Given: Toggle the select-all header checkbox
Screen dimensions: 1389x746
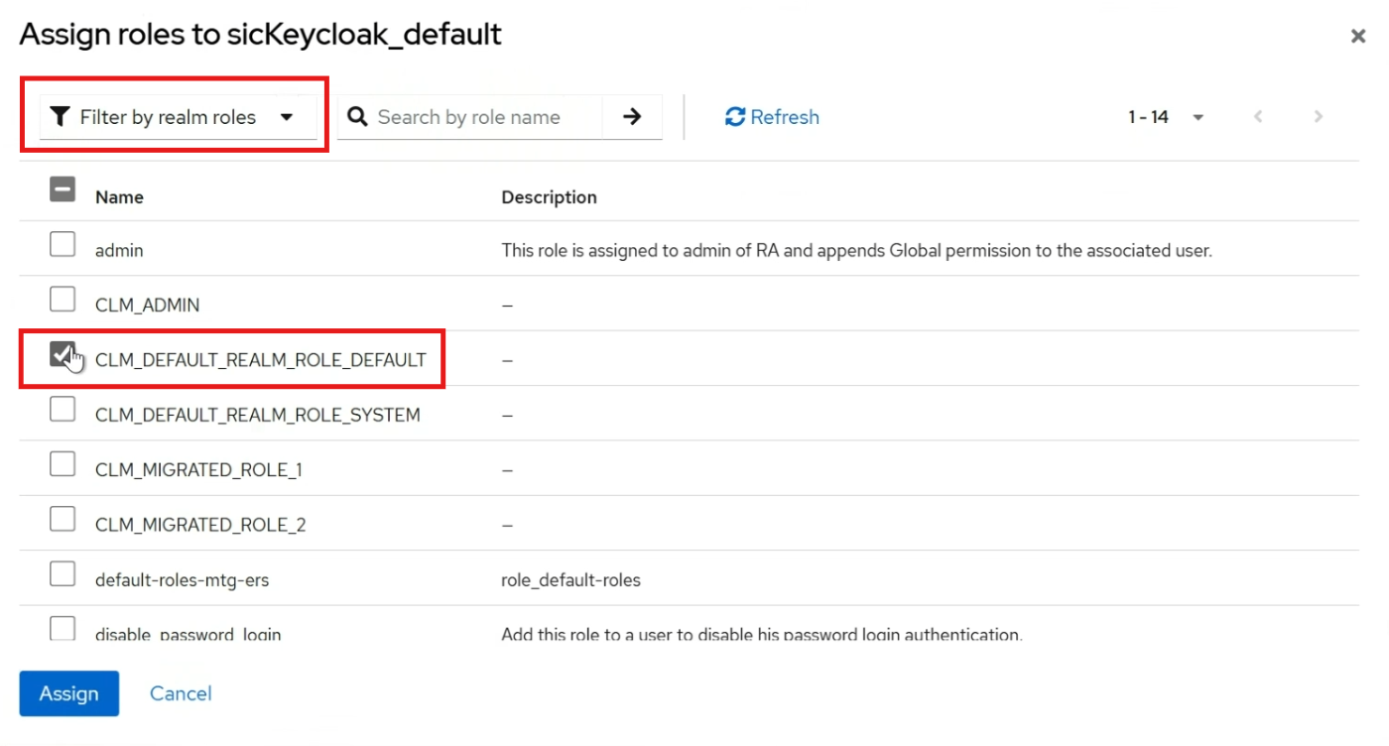Looking at the screenshot, I should click(63, 188).
